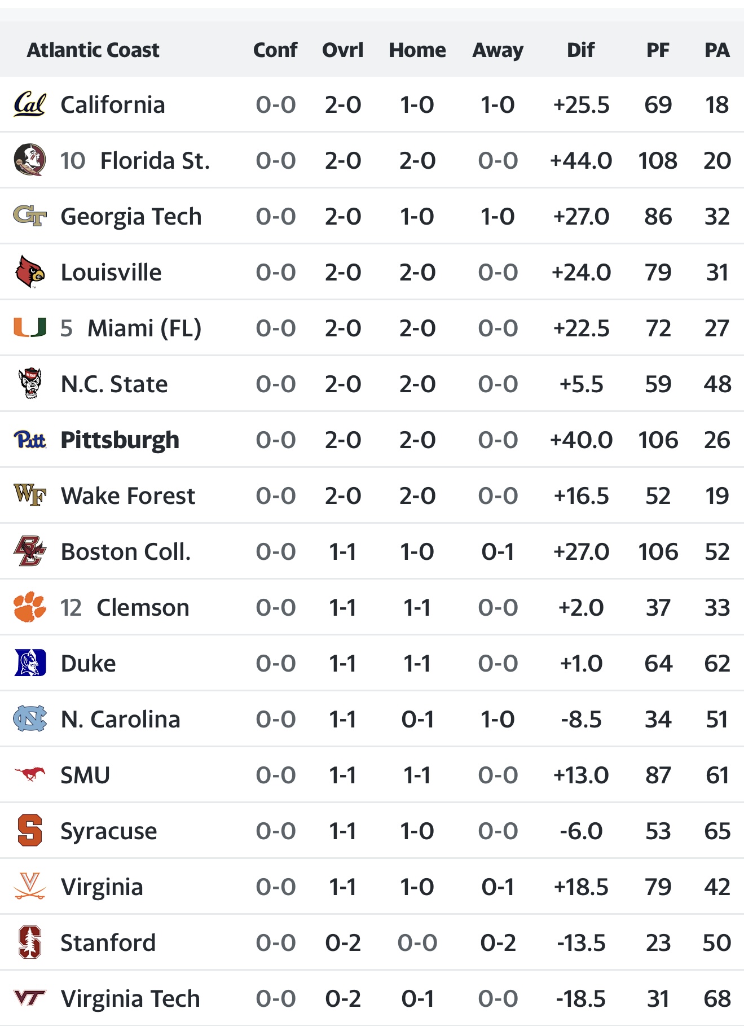Image resolution: width=744 pixels, height=1026 pixels.
Task: Click the Duke Blue Devils logo
Action: (30, 663)
